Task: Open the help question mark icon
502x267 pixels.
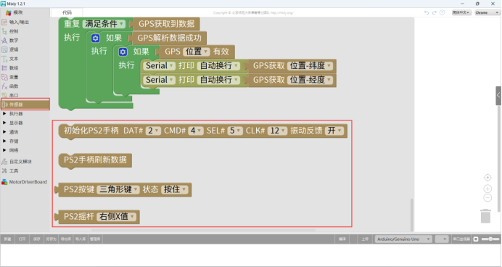Action: coord(442,12)
